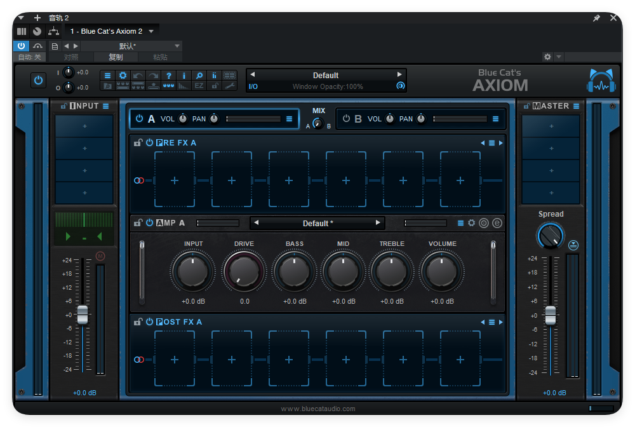Open the INPUT section menu
Screen dimensions: 635x427
(x=105, y=106)
